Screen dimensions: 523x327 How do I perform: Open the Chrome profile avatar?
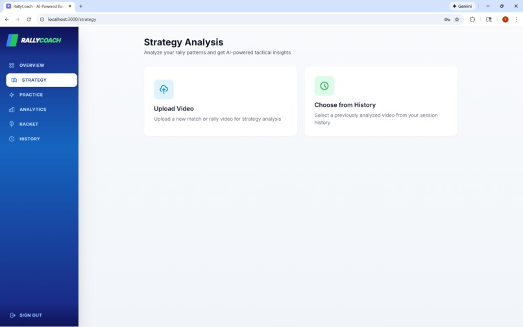click(505, 19)
